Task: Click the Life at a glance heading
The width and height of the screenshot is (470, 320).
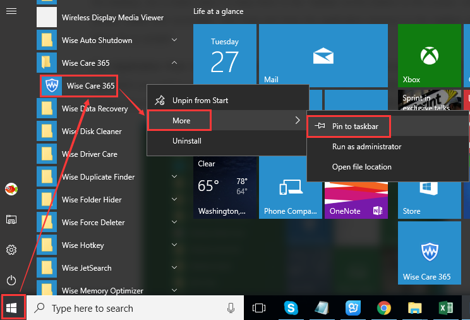Action: click(218, 11)
